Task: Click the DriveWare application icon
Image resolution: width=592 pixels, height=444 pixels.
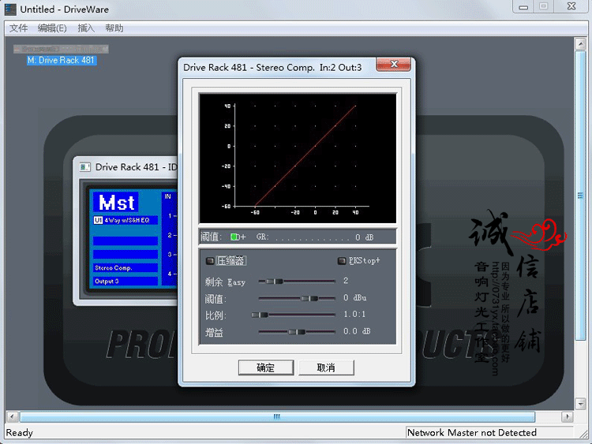Action: tap(10, 9)
